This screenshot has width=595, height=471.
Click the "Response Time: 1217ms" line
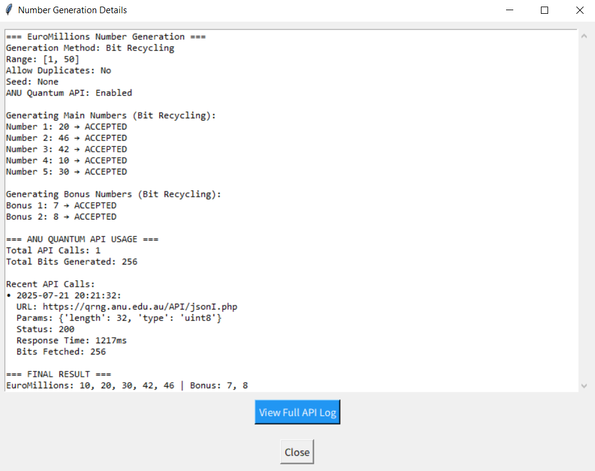tap(72, 341)
